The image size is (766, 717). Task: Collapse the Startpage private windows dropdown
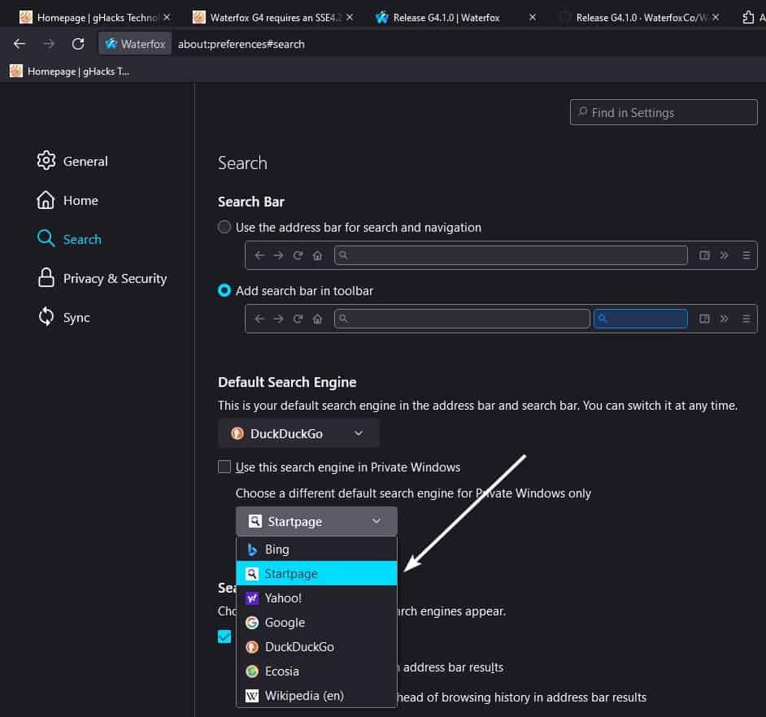tap(316, 521)
